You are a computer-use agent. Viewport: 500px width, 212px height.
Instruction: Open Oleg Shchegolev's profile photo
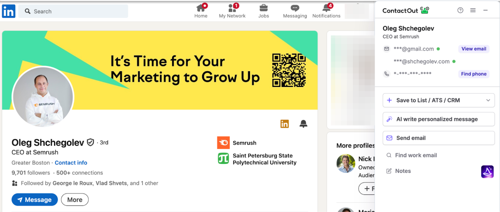pos(43,97)
